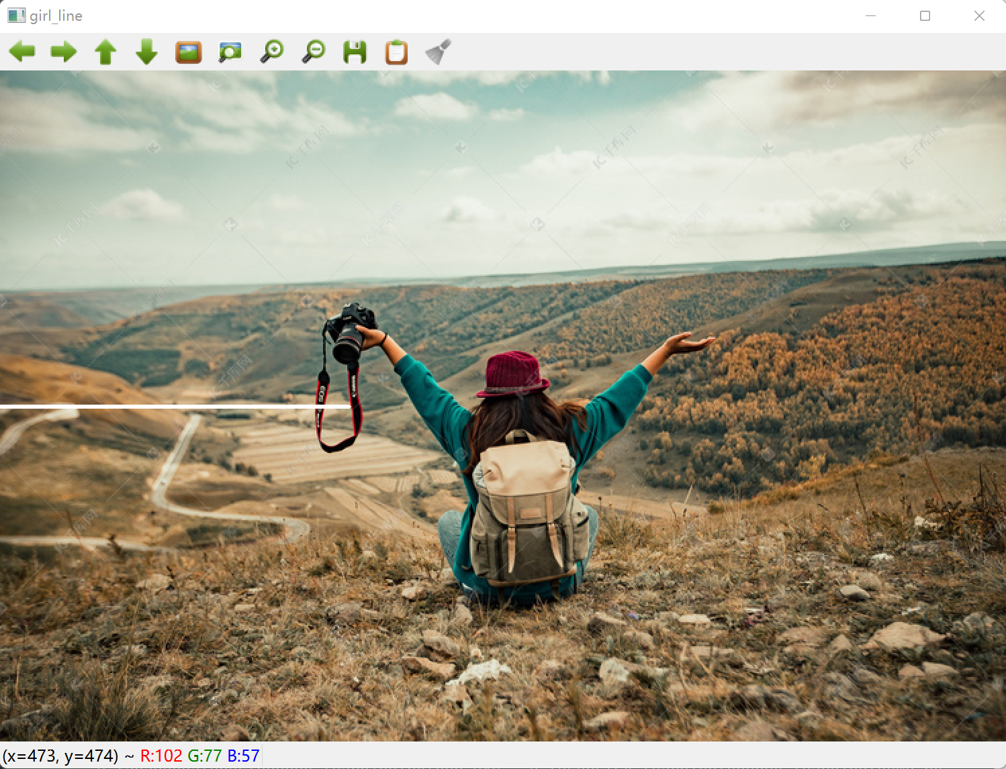Viewport: 1006px width, 769px height.
Task: Click the original size (1:1) image icon
Action: (189, 52)
